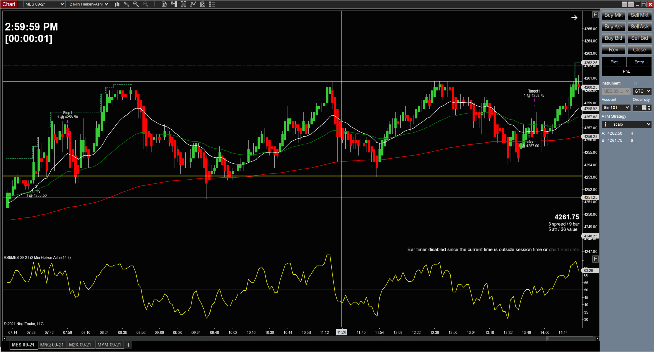
Task: Click the Close position button
Action: [x=639, y=50]
